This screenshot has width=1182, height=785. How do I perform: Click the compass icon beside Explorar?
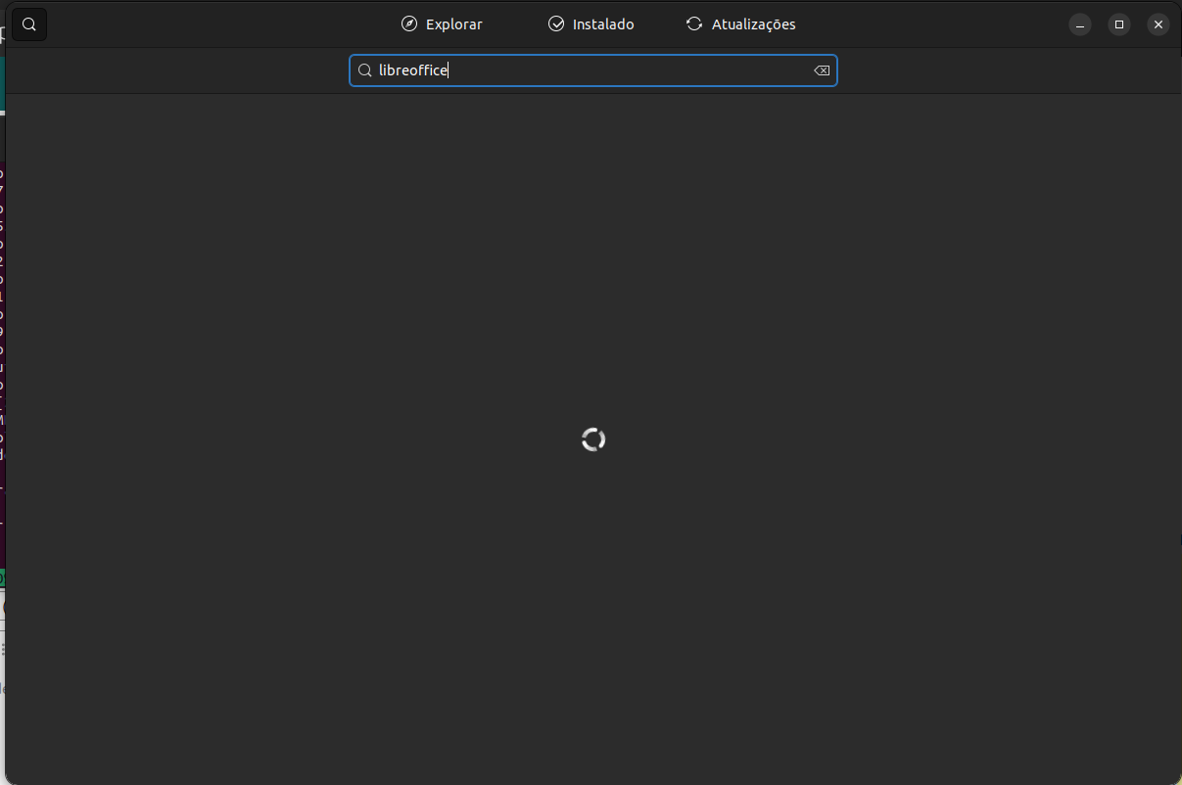click(409, 24)
